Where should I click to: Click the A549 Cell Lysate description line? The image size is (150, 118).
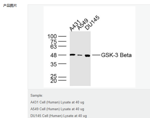(57, 109)
